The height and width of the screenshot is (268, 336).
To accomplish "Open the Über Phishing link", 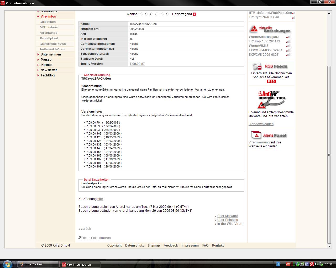I will [x=228, y=220].
